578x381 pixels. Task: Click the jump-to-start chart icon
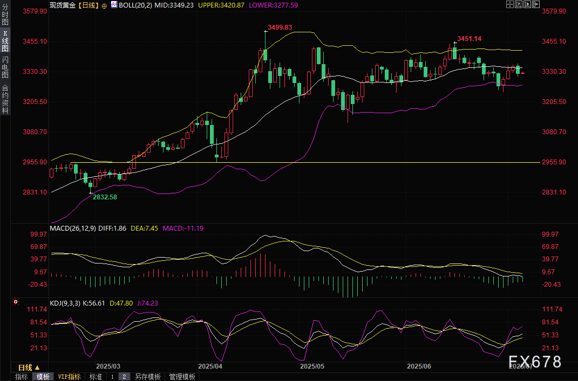[x=518, y=4]
